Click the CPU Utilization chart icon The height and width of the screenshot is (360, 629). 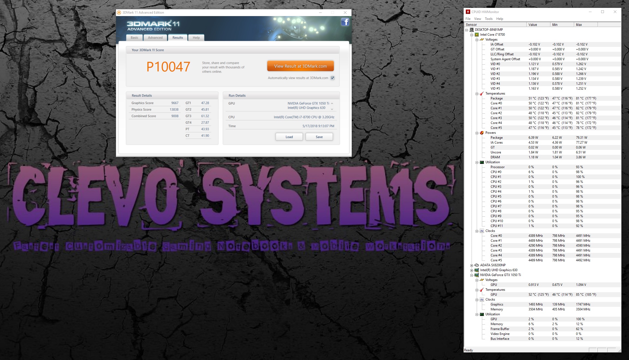[x=482, y=162]
